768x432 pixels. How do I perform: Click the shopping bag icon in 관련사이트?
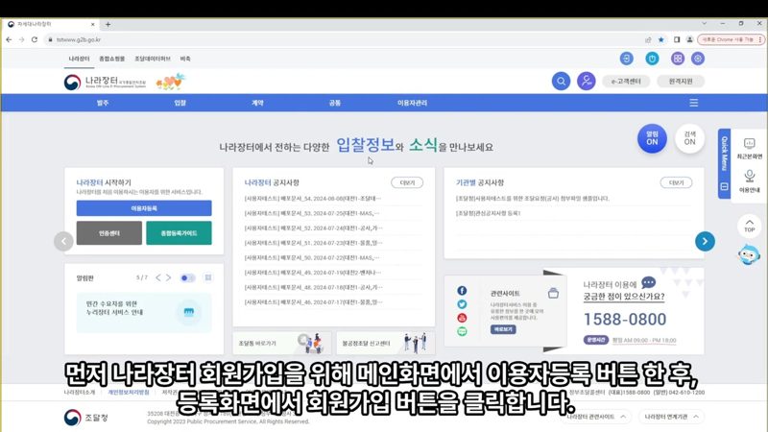click(553, 293)
